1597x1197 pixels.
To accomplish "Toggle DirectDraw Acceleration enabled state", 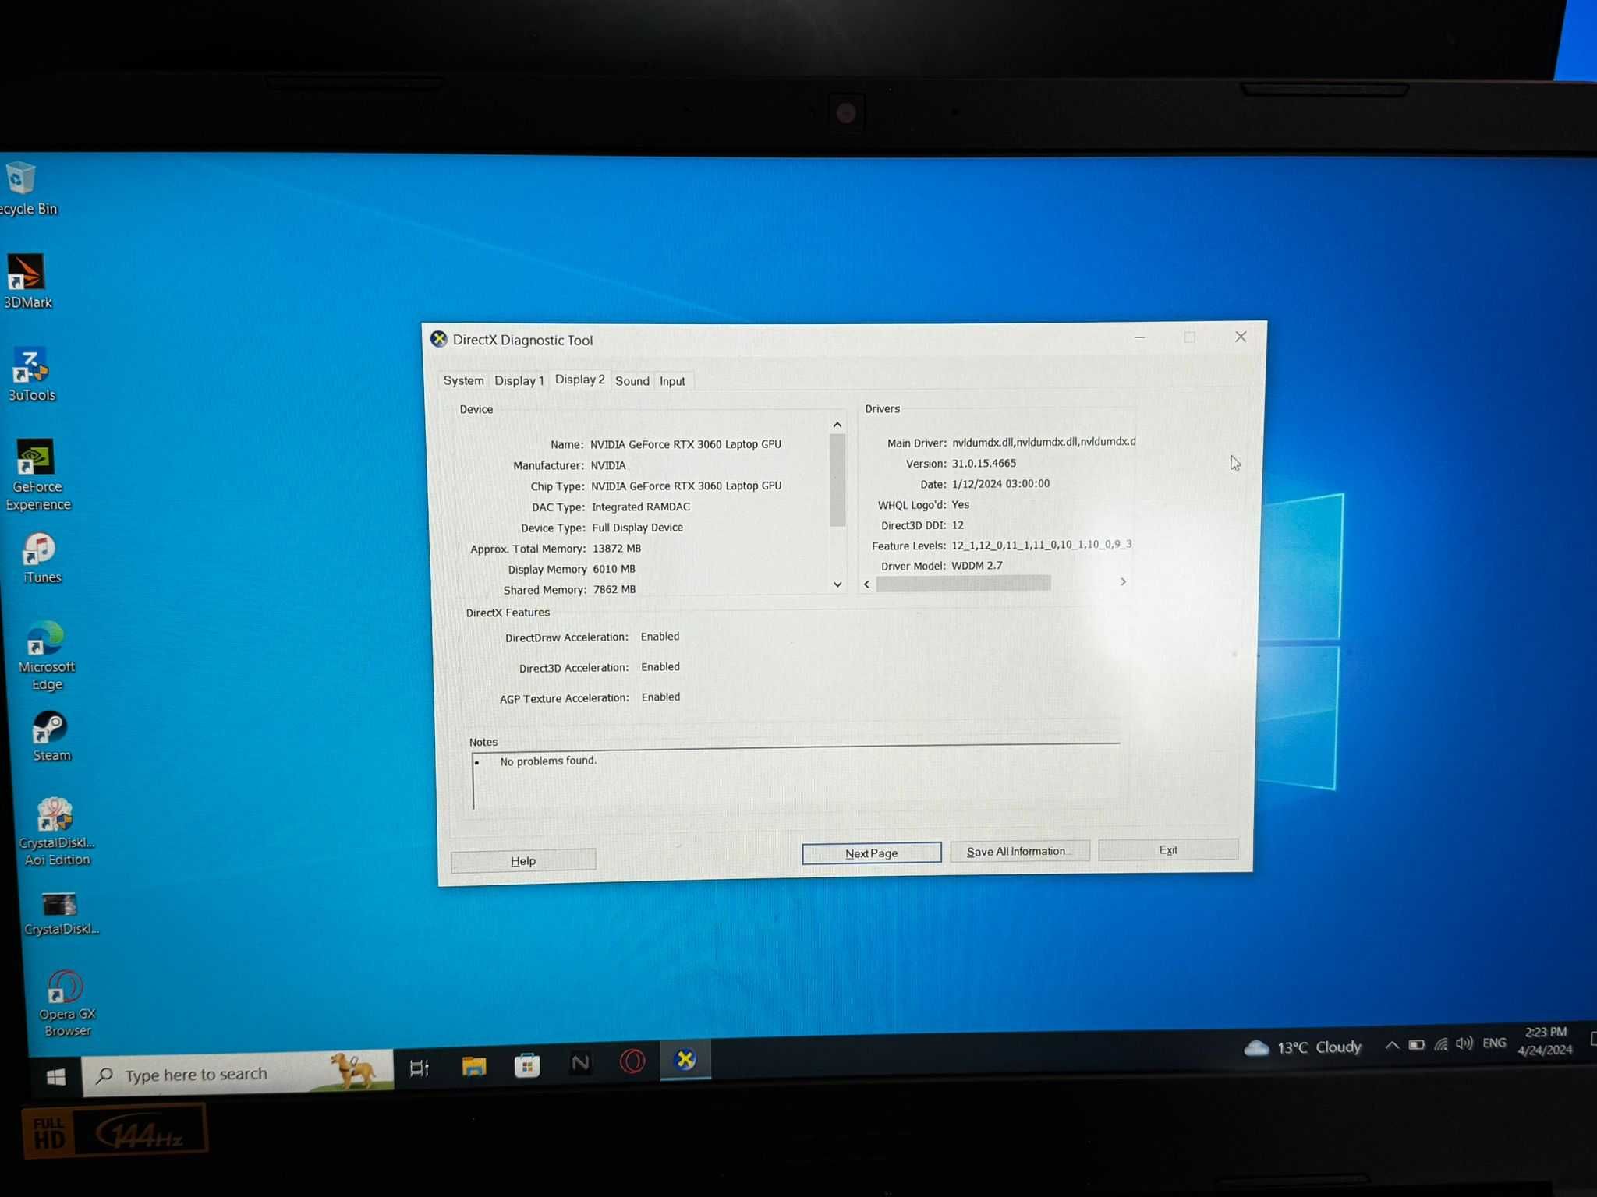I will (x=660, y=636).
